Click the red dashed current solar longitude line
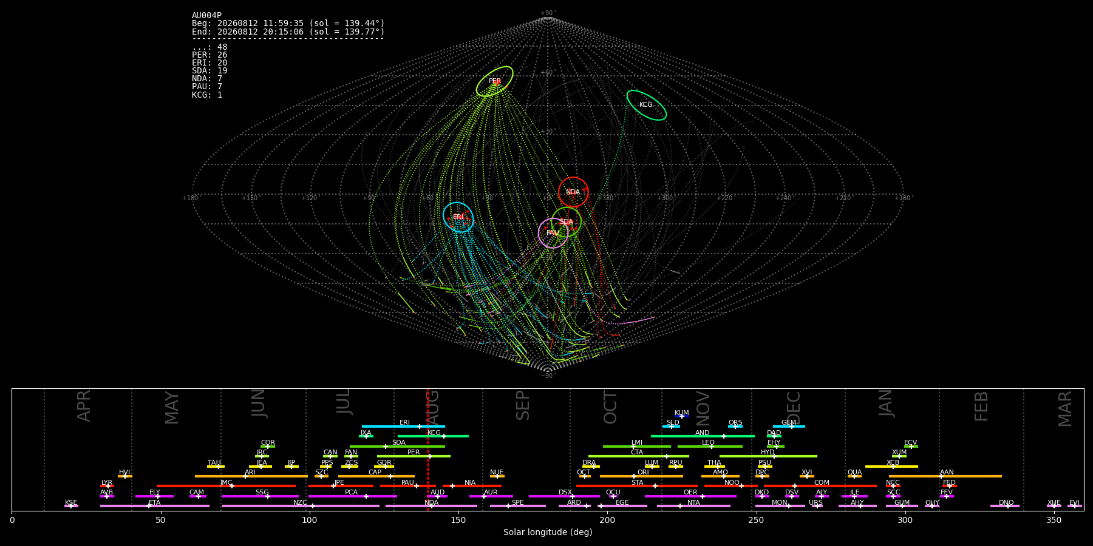The image size is (1093, 546). 427,450
